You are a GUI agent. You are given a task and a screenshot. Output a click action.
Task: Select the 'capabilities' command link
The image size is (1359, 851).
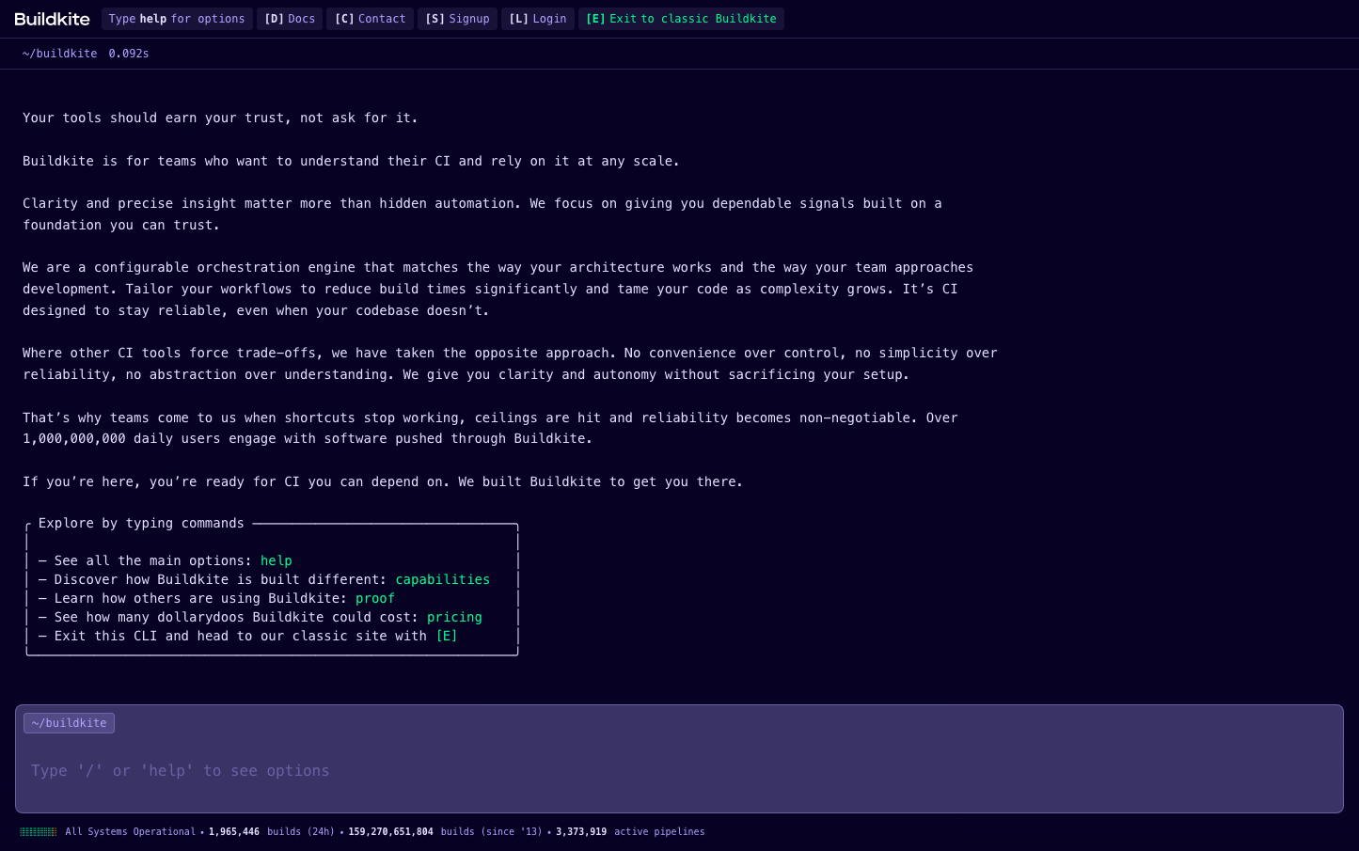click(x=442, y=580)
